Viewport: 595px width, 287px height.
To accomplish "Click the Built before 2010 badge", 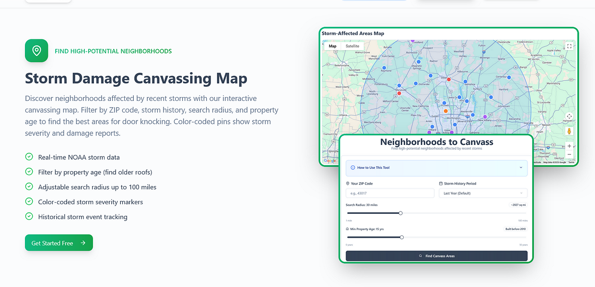I will 515,229.
